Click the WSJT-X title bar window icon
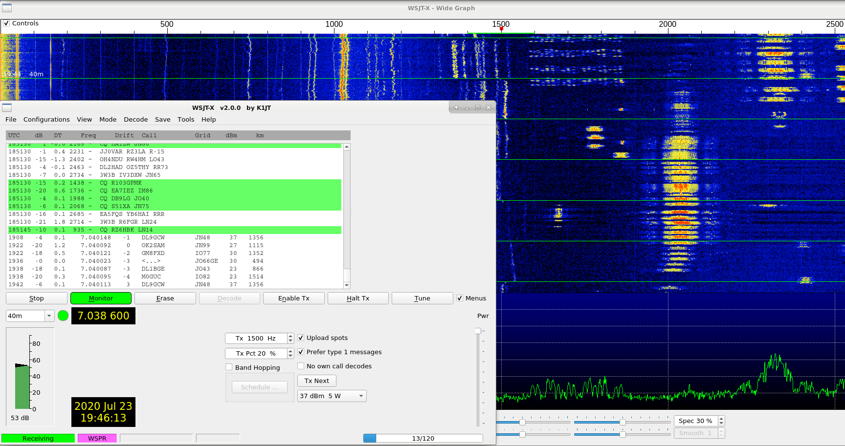 click(x=7, y=107)
